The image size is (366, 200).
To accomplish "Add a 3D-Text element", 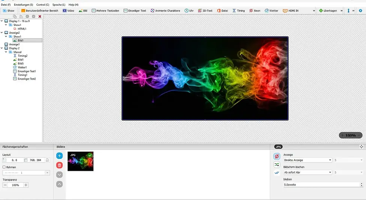I will (205, 11).
